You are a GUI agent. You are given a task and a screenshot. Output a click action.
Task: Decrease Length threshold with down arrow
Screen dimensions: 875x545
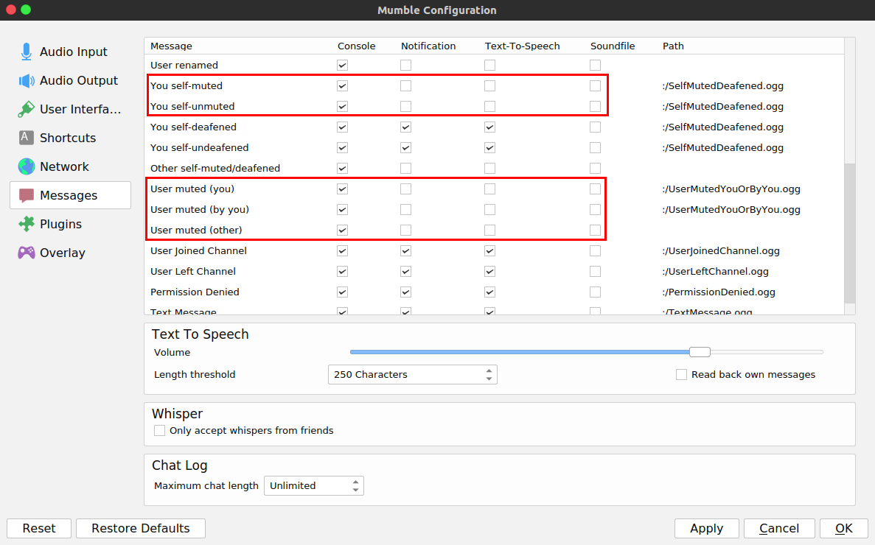pos(489,379)
